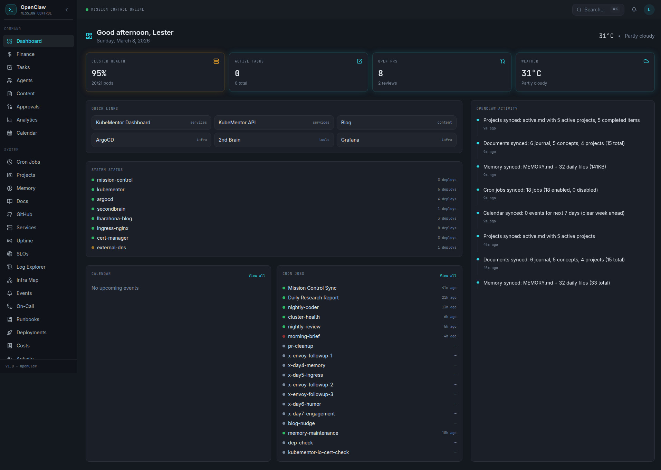Click the Uptime broadcast icon
This screenshot has width=661, height=470.
click(10, 241)
